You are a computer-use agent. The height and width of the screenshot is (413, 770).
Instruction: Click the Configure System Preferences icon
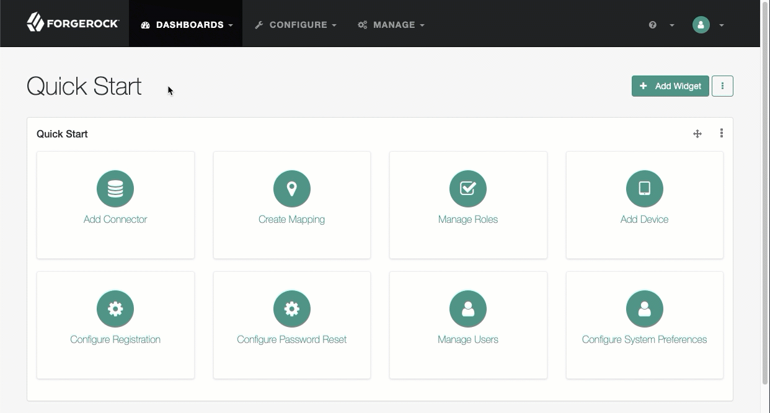(x=644, y=308)
